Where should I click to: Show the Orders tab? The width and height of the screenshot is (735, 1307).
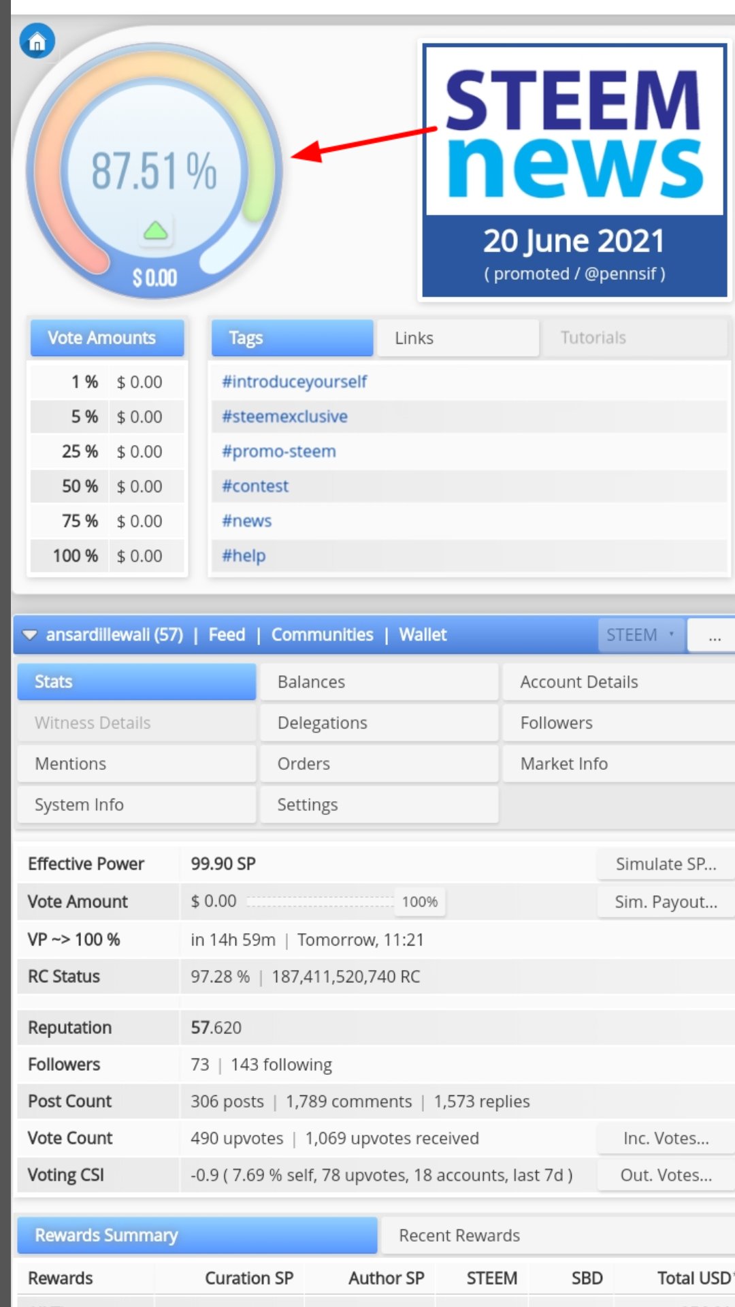(379, 763)
